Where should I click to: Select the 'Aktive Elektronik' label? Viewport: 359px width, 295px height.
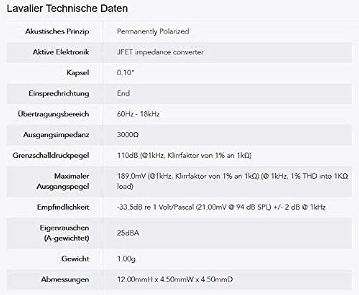[61, 52]
